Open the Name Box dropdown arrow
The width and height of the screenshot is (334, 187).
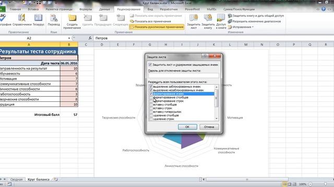pos(69,38)
